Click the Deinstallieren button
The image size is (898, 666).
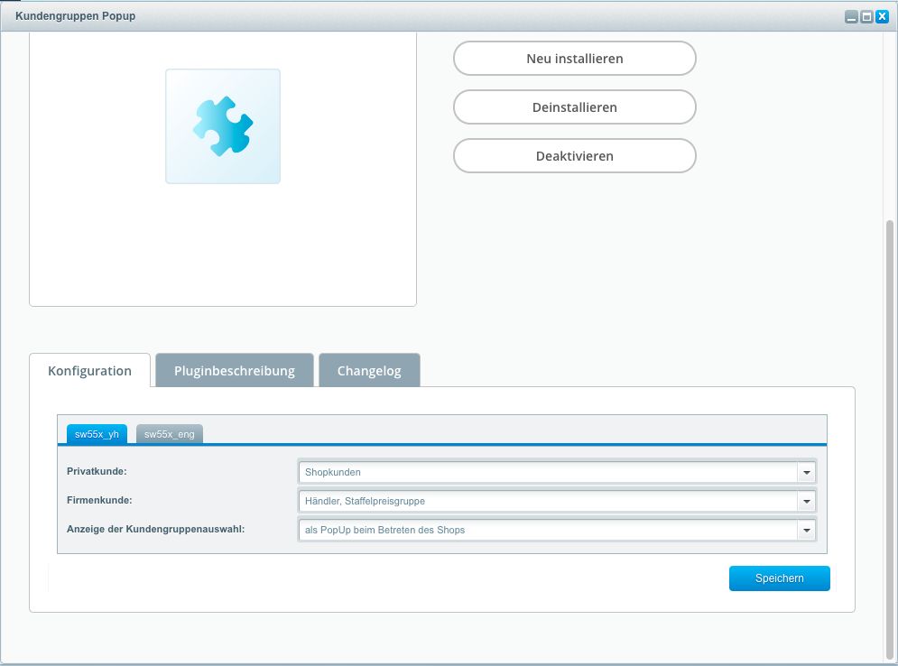574,107
